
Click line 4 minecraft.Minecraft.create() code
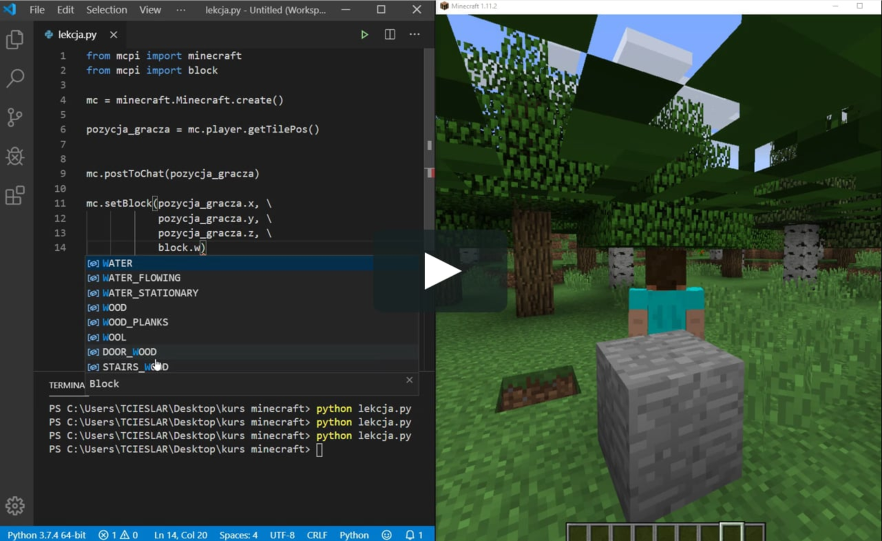click(x=199, y=100)
